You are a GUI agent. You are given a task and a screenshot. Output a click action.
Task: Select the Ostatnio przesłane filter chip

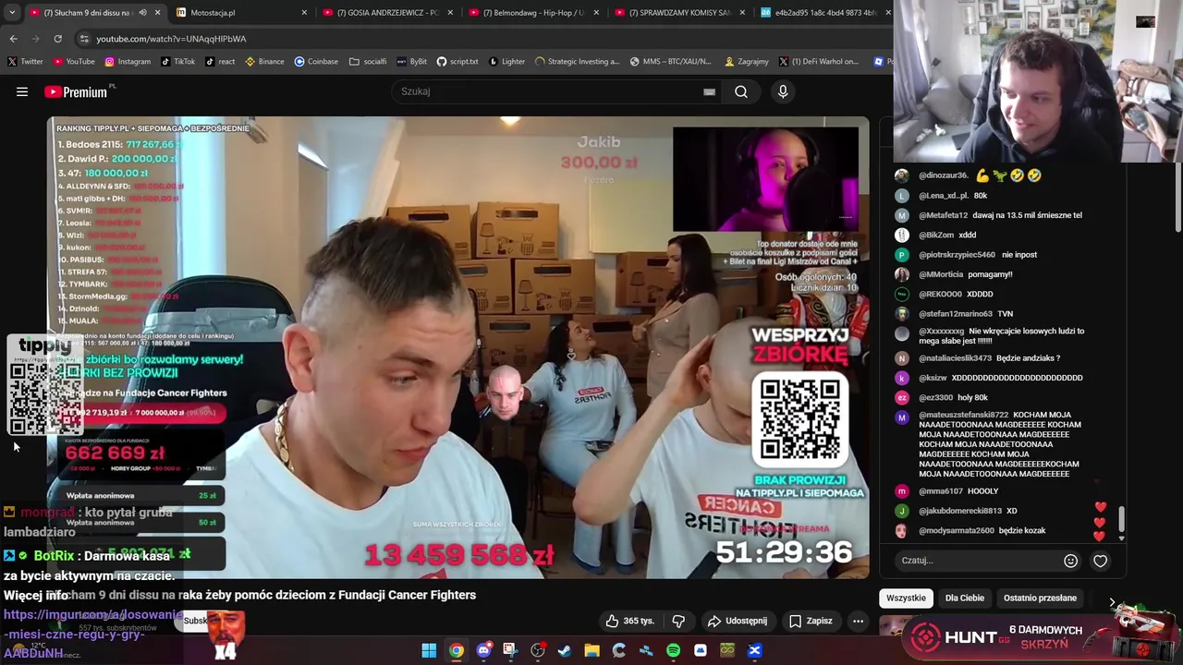[x=1040, y=598]
